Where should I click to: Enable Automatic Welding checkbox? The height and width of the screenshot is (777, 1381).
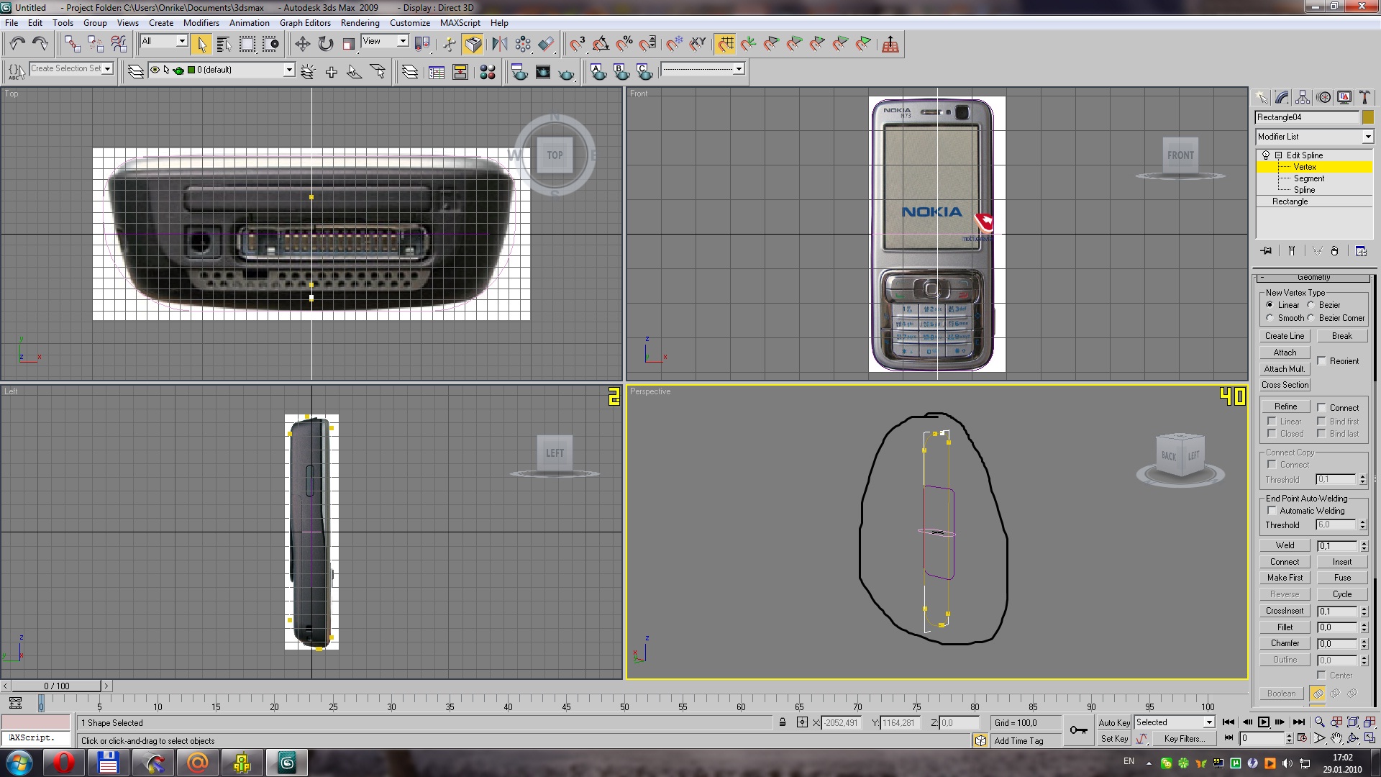[x=1272, y=511]
